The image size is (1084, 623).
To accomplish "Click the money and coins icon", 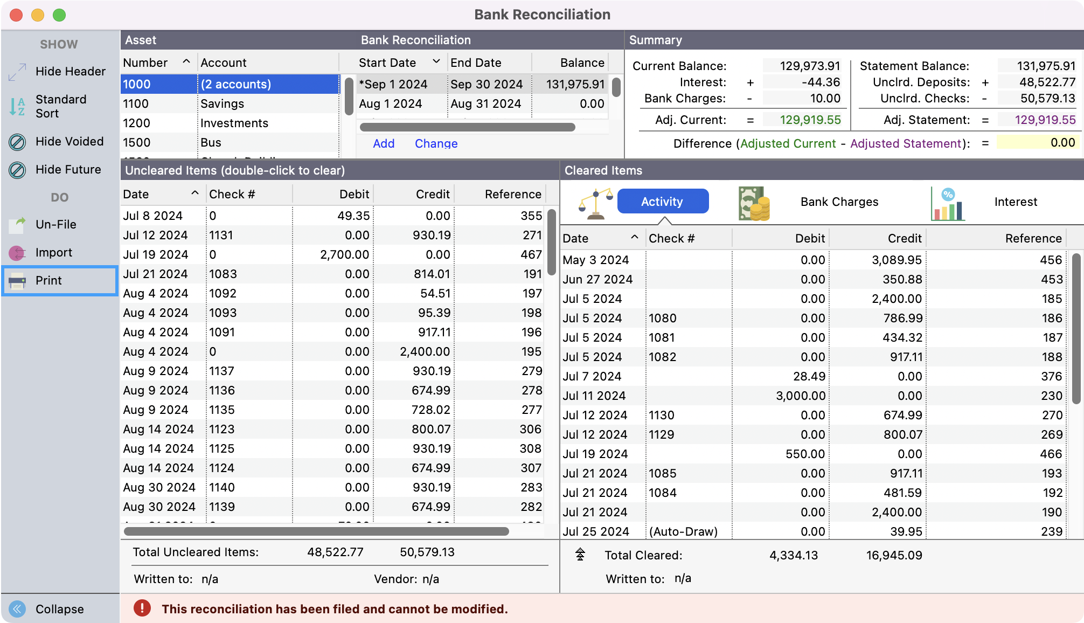I will [x=754, y=203].
